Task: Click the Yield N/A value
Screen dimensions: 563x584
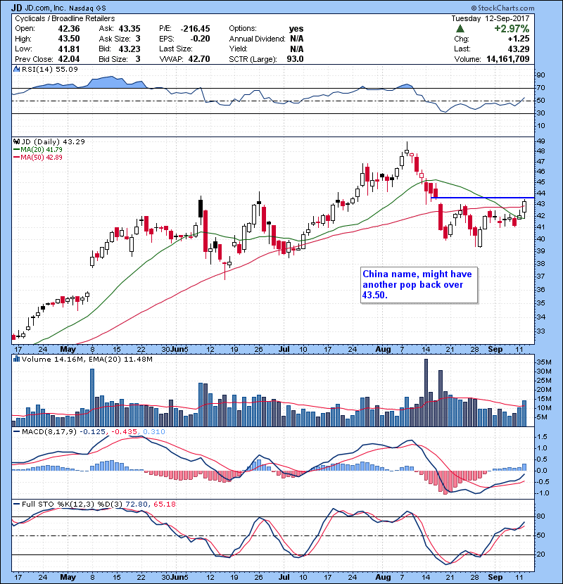Action: (296, 49)
